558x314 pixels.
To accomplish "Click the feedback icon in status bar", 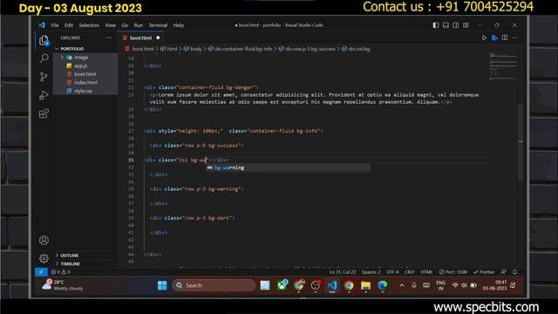I will pos(504,271).
